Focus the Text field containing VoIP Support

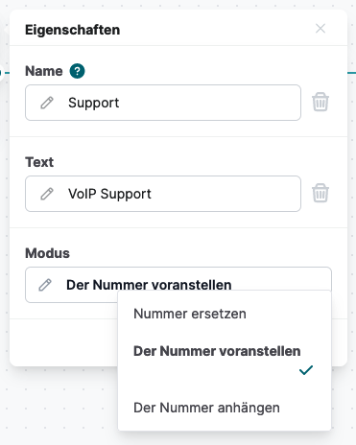tap(163, 194)
